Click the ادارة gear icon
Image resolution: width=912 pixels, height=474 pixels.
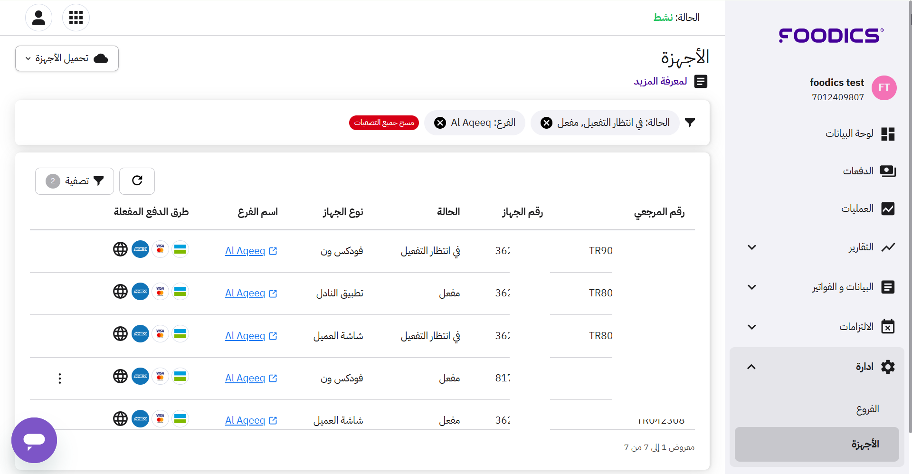888,367
